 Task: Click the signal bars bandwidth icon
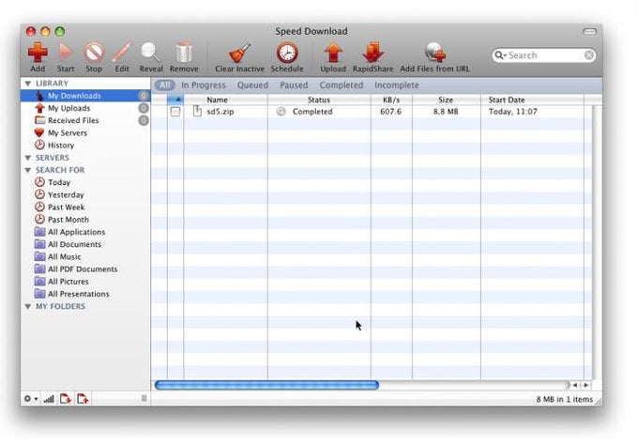[49, 399]
